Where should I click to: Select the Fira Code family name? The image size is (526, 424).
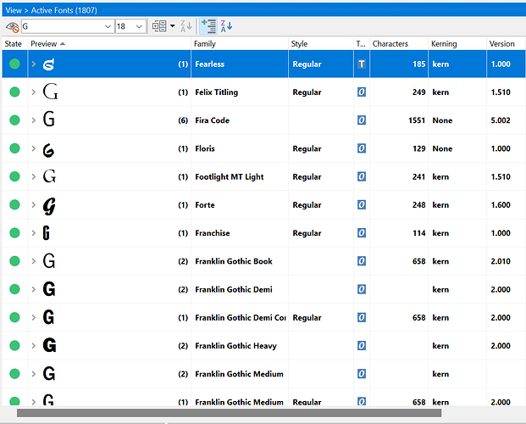213,120
